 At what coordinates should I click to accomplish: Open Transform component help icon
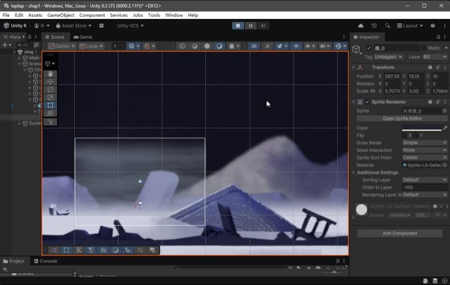pos(430,68)
